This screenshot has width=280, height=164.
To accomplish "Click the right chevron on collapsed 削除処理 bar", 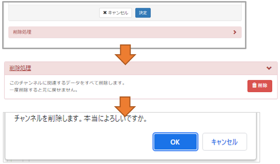I will click(235, 32).
